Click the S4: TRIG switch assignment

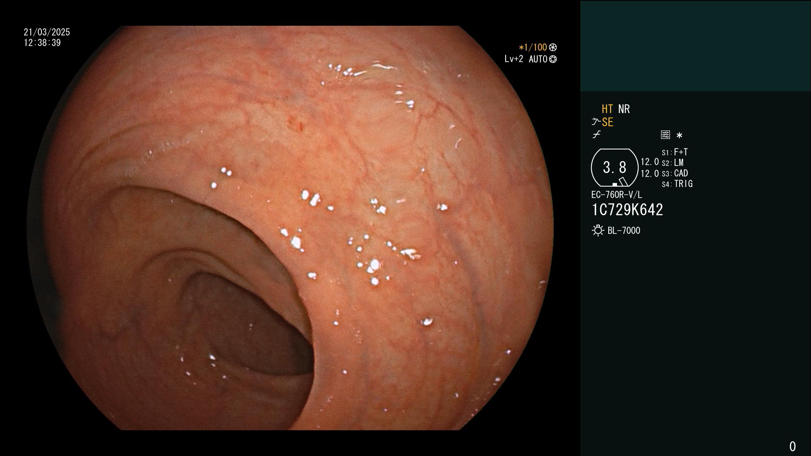677,184
